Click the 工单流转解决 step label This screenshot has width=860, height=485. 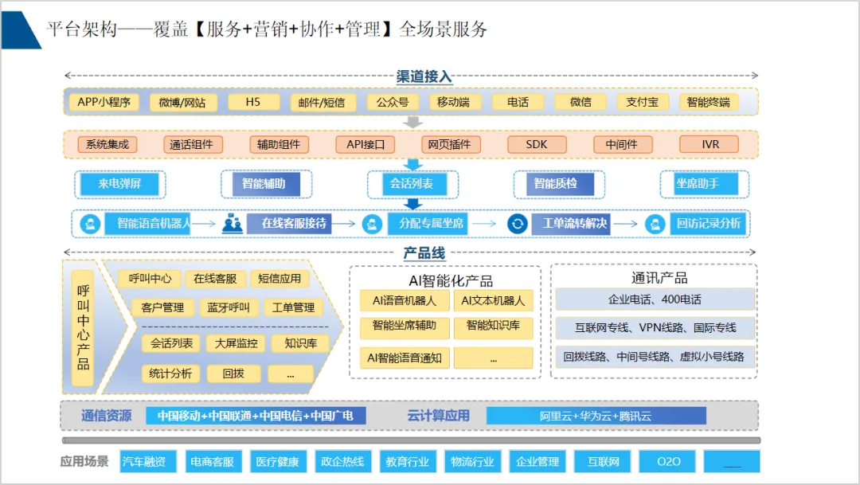tap(571, 224)
